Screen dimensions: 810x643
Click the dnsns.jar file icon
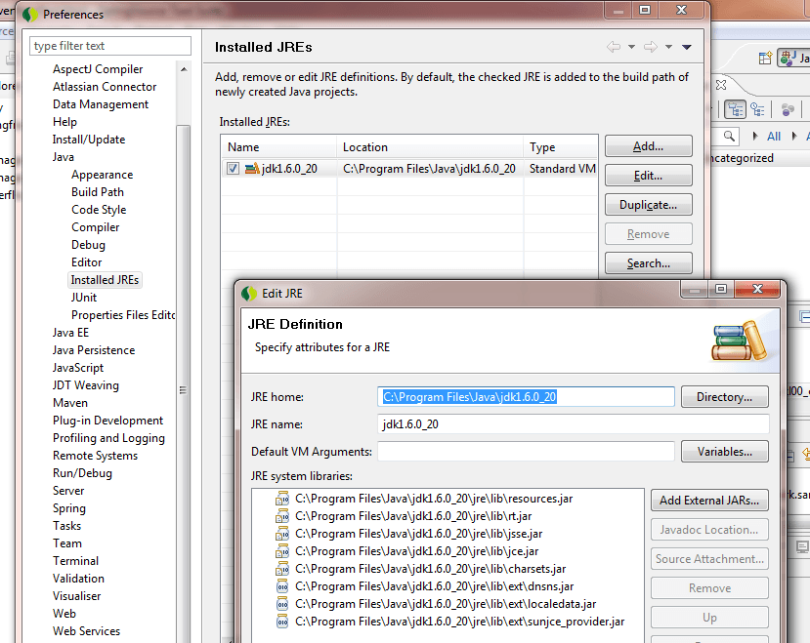pyautogui.click(x=282, y=586)
